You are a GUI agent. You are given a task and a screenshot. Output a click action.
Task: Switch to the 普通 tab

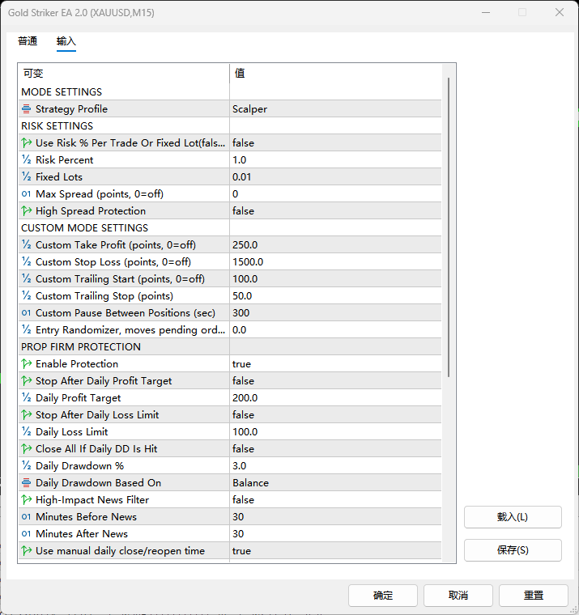pos(28,40)
